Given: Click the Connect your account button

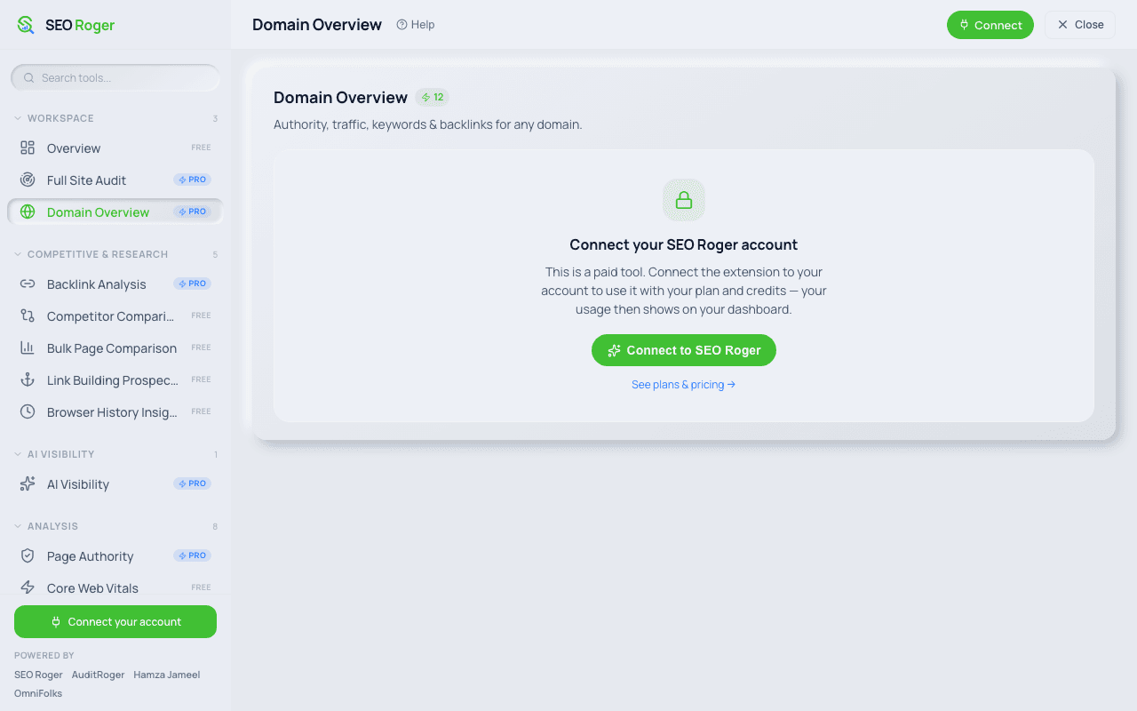Looking at the screenshot, I should point(115,621).
